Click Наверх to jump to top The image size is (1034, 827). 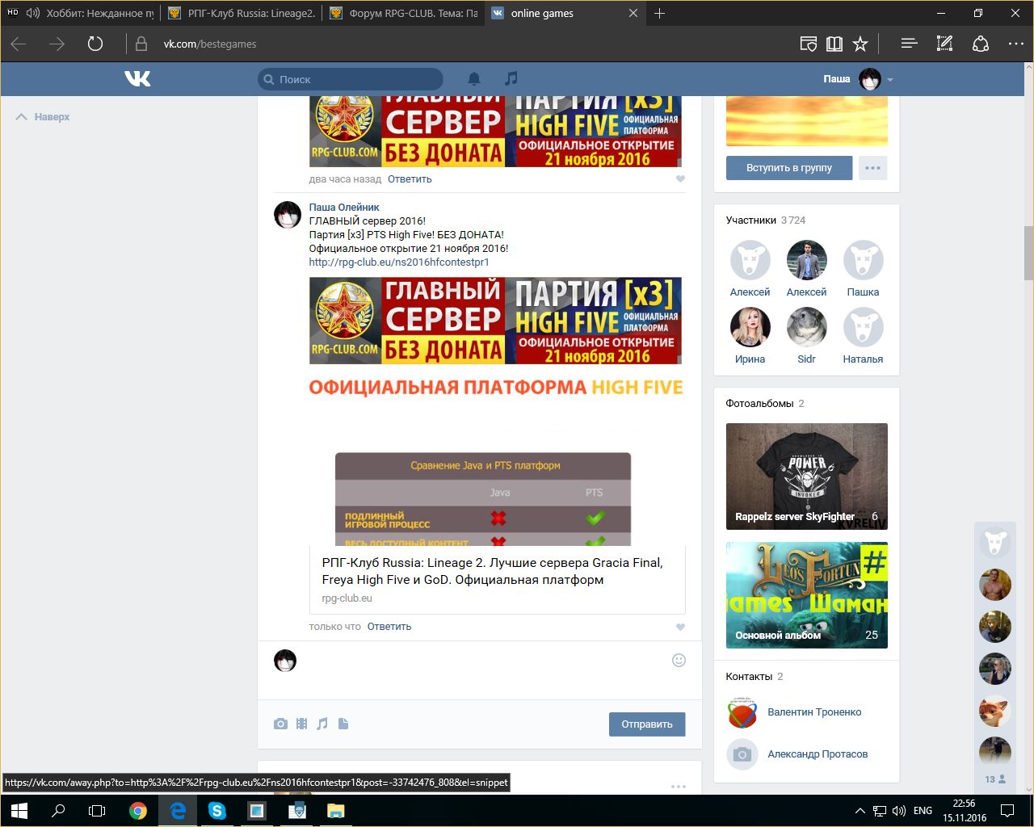coord(44,117)
